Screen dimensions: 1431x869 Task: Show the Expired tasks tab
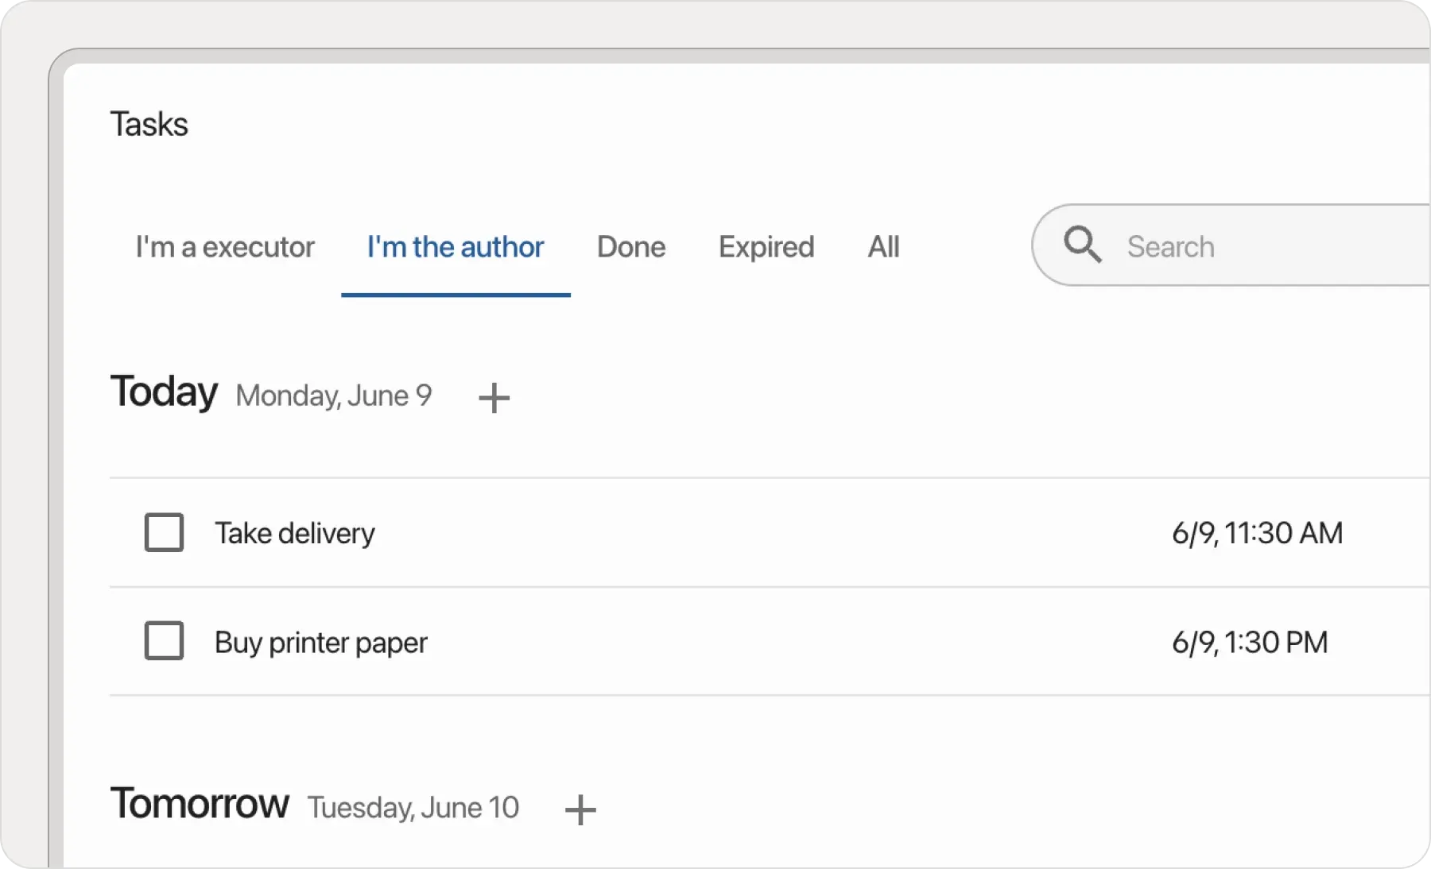pos(766,247)
